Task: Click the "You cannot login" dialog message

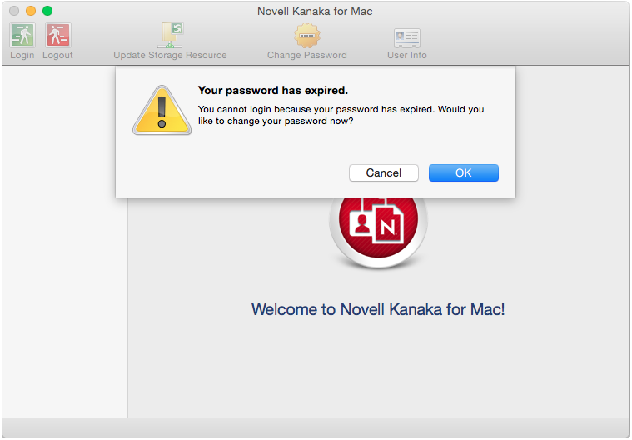Action: (x=341, y=115)
